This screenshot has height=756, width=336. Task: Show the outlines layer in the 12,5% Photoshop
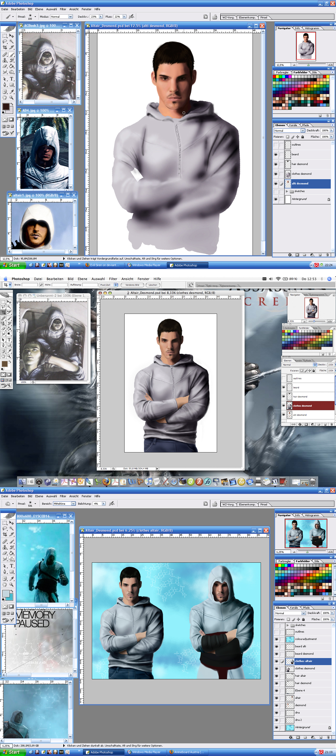tap(276, 145)
